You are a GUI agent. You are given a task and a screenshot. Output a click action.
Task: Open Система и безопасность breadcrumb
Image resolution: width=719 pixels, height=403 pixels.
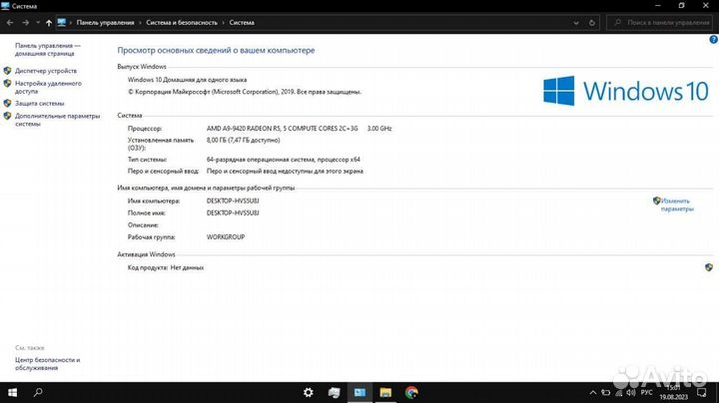pyautogui.click(x=182, y=22)
